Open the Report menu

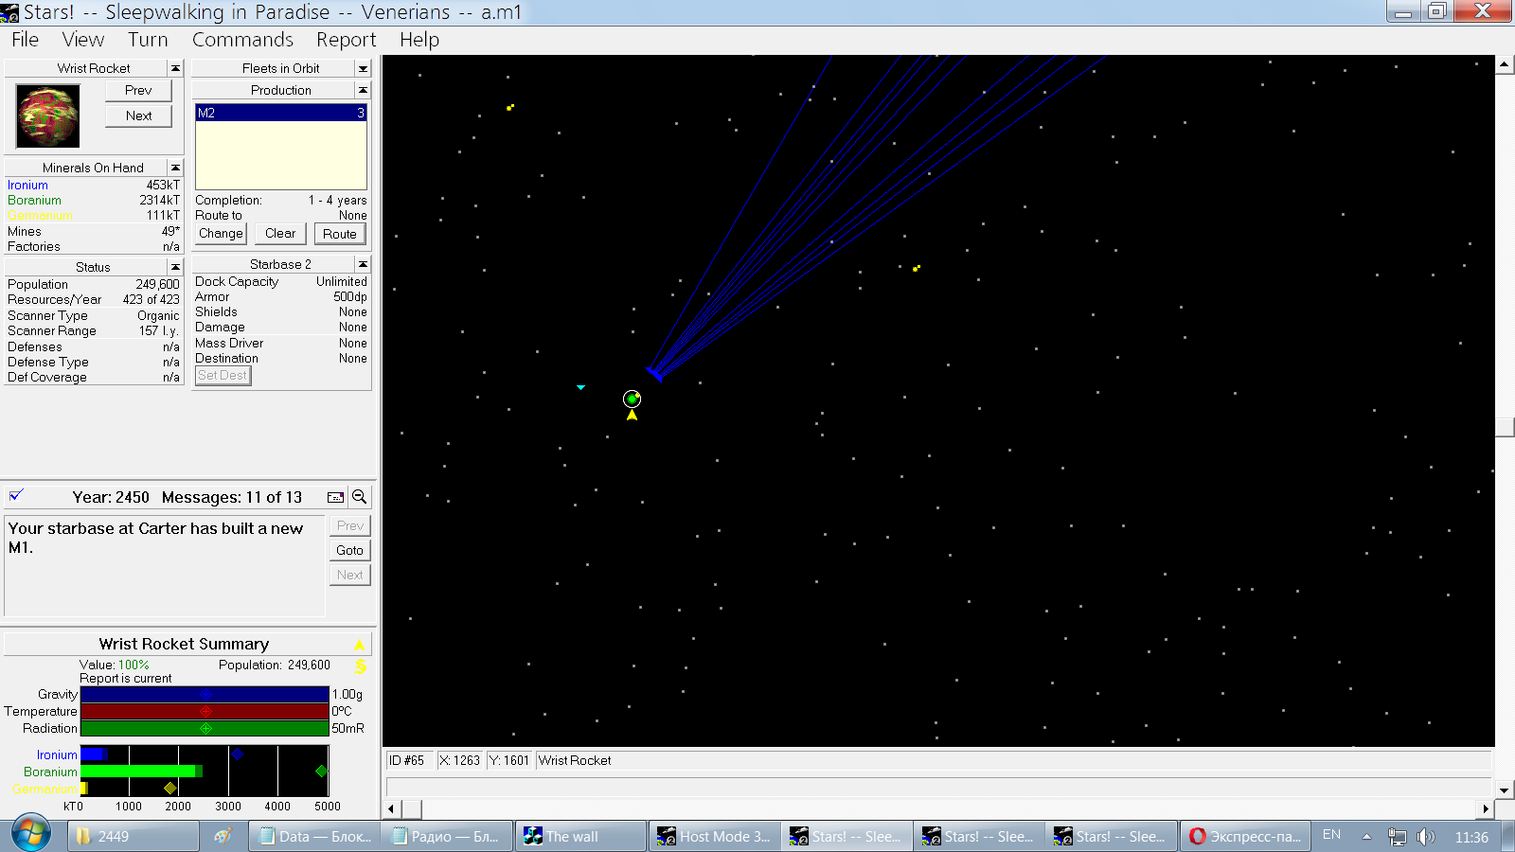pyautogui.click(x=346, y=40)
